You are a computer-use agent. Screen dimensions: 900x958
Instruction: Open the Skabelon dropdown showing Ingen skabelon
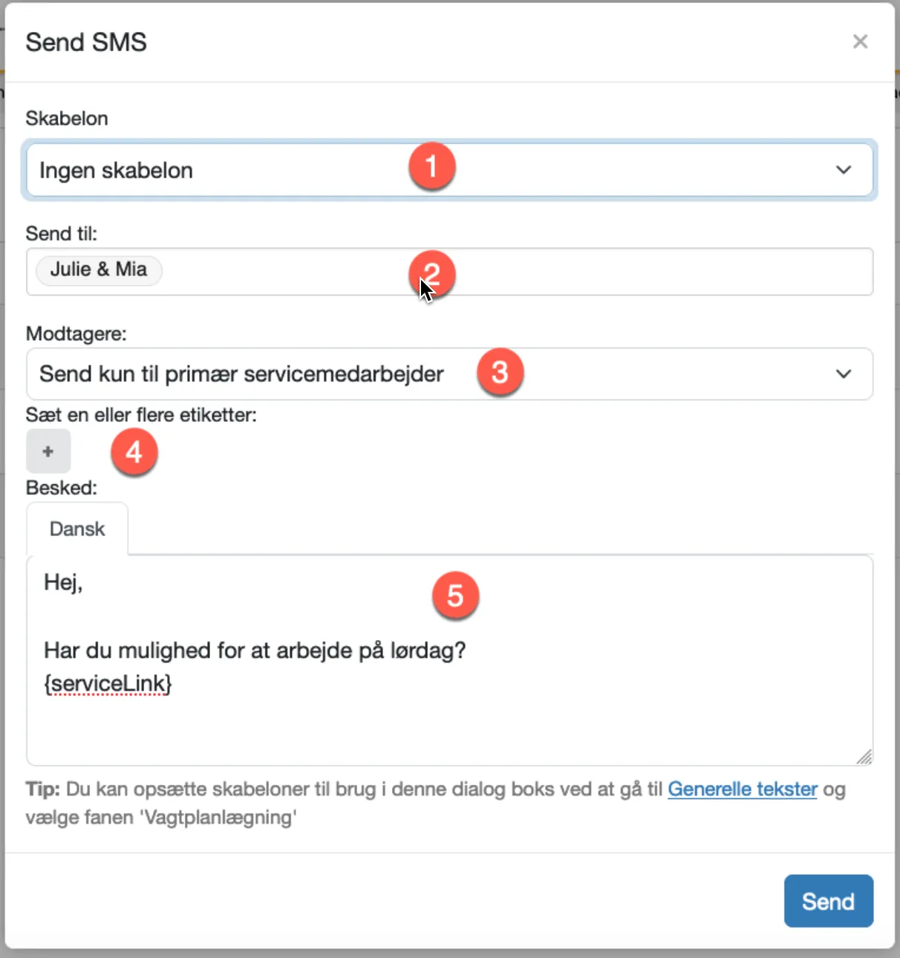449,170
